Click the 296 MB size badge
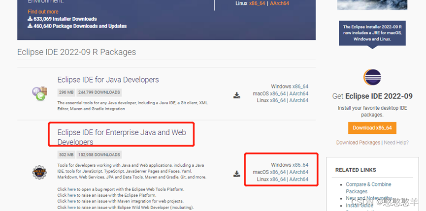The image size is (426, 211). point(66,92)
